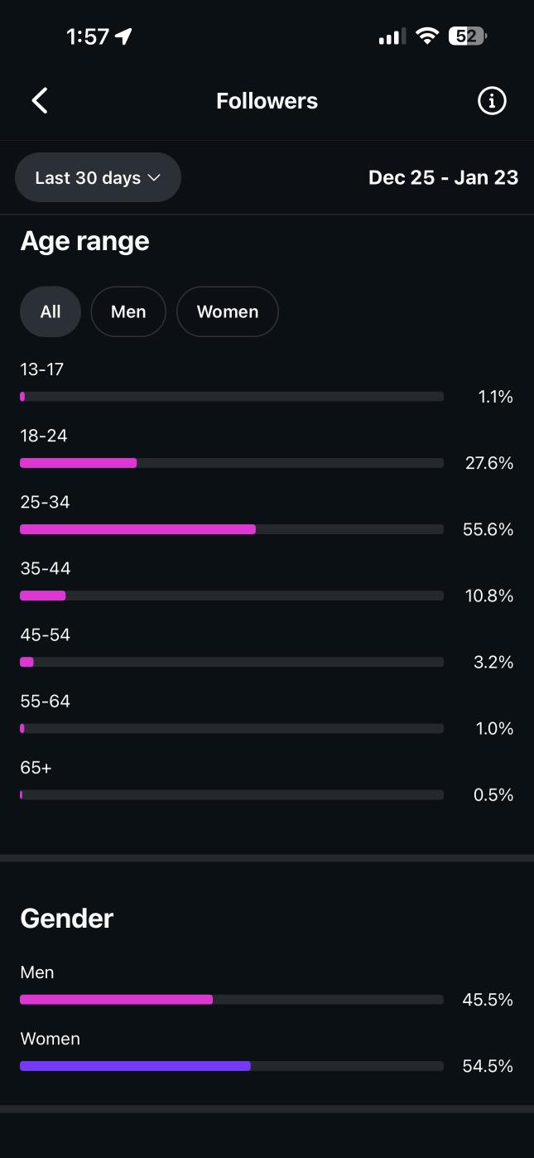Tap the 55.6% percentage value

point(488,529)
